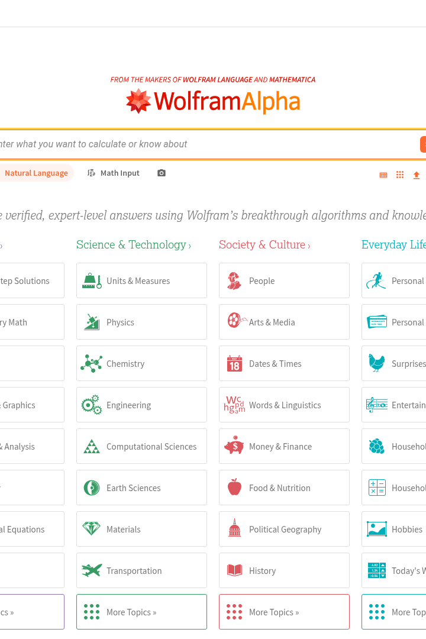
Task: Select Natural Language input mode
Action: (x=36, y=173)
